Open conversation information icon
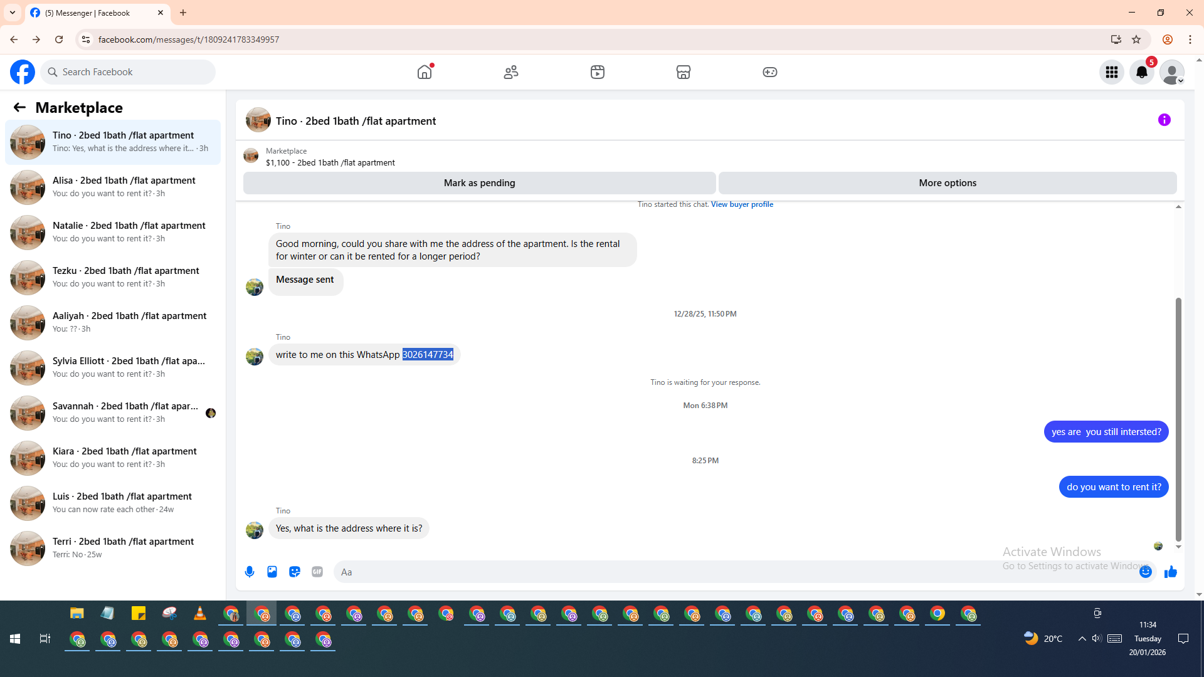 point(1164,120)
